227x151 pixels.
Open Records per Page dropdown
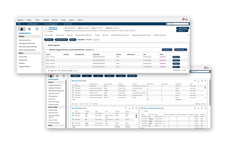pyautogui.click(x=76, y=71)
